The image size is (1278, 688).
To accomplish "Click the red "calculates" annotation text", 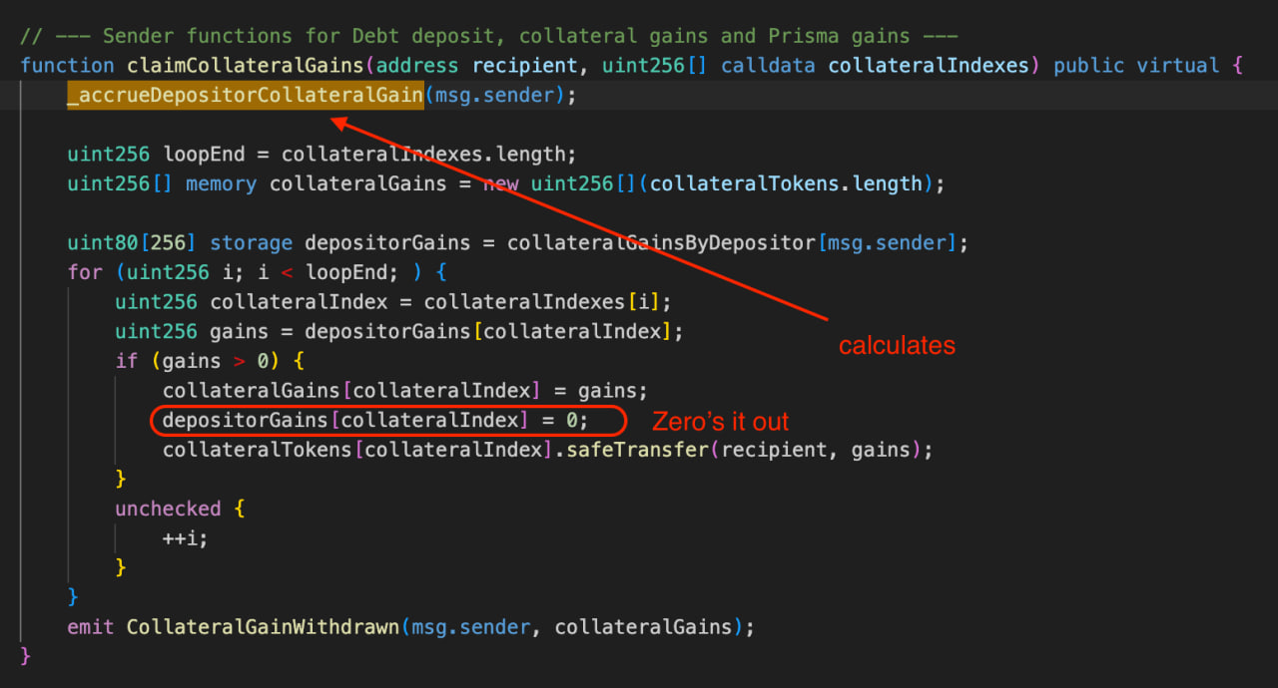I will coord(897,346).
